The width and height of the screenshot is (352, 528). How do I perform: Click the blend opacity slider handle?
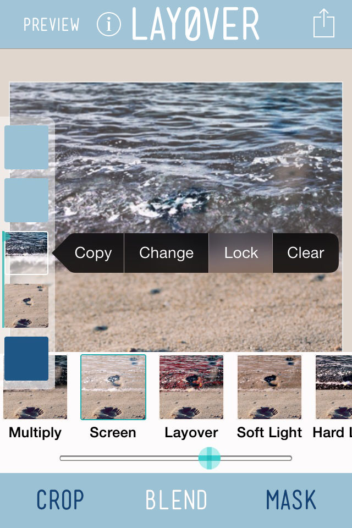tap(209, 458)
